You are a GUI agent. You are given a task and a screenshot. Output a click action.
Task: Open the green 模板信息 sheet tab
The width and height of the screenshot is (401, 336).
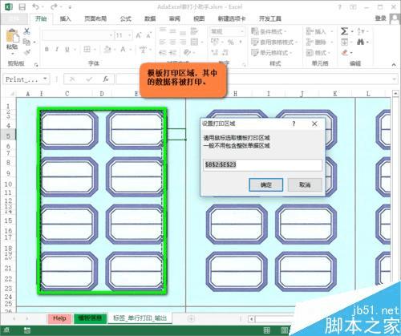point(90,318)
